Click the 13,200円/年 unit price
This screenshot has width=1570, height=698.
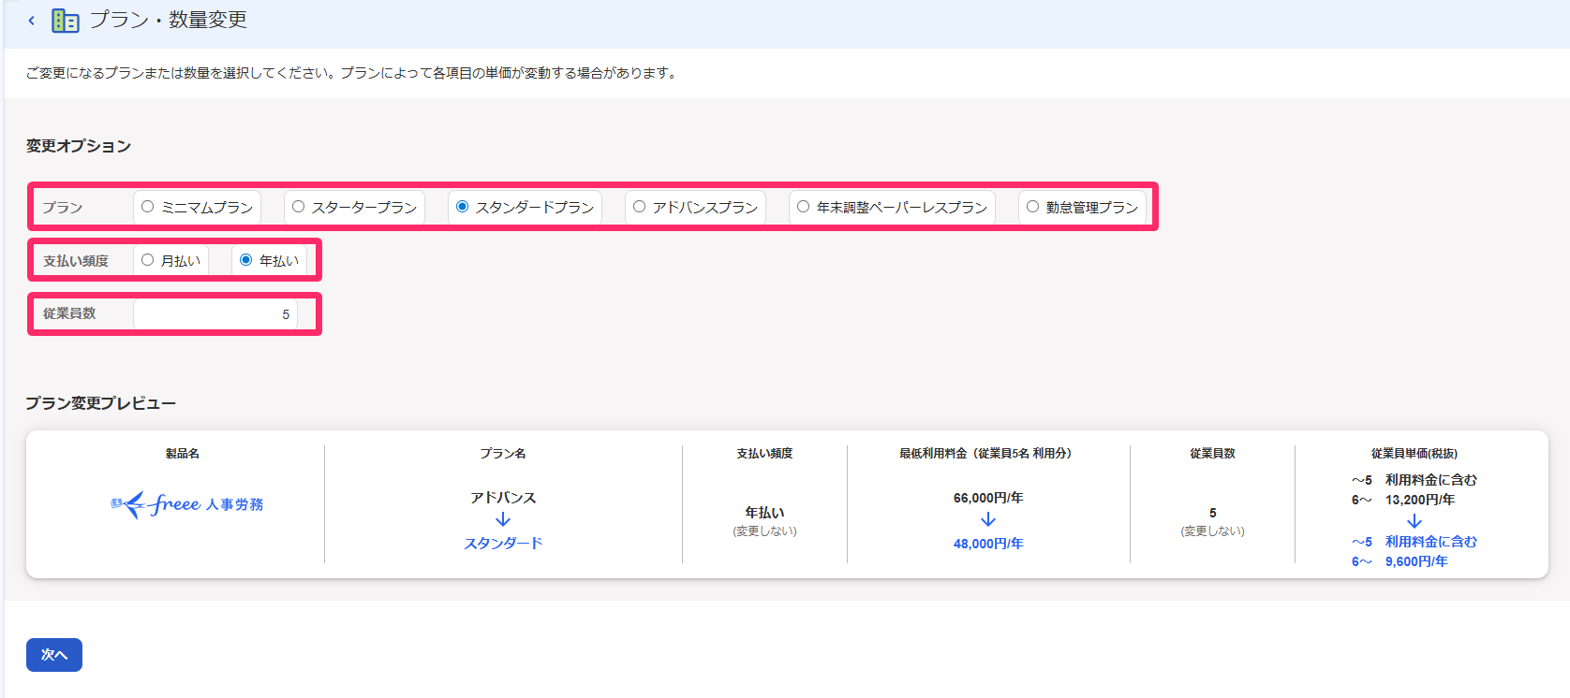pos(1420,500)
